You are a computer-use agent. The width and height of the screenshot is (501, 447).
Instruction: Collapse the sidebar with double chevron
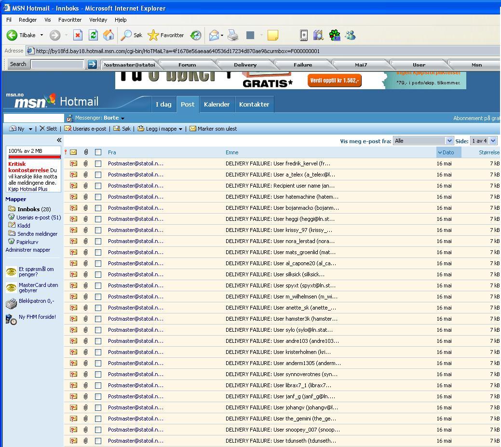(x=59, y=140)
